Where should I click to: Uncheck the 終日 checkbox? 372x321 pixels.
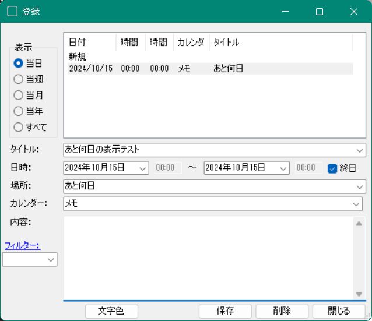click(x=333, y=168)
